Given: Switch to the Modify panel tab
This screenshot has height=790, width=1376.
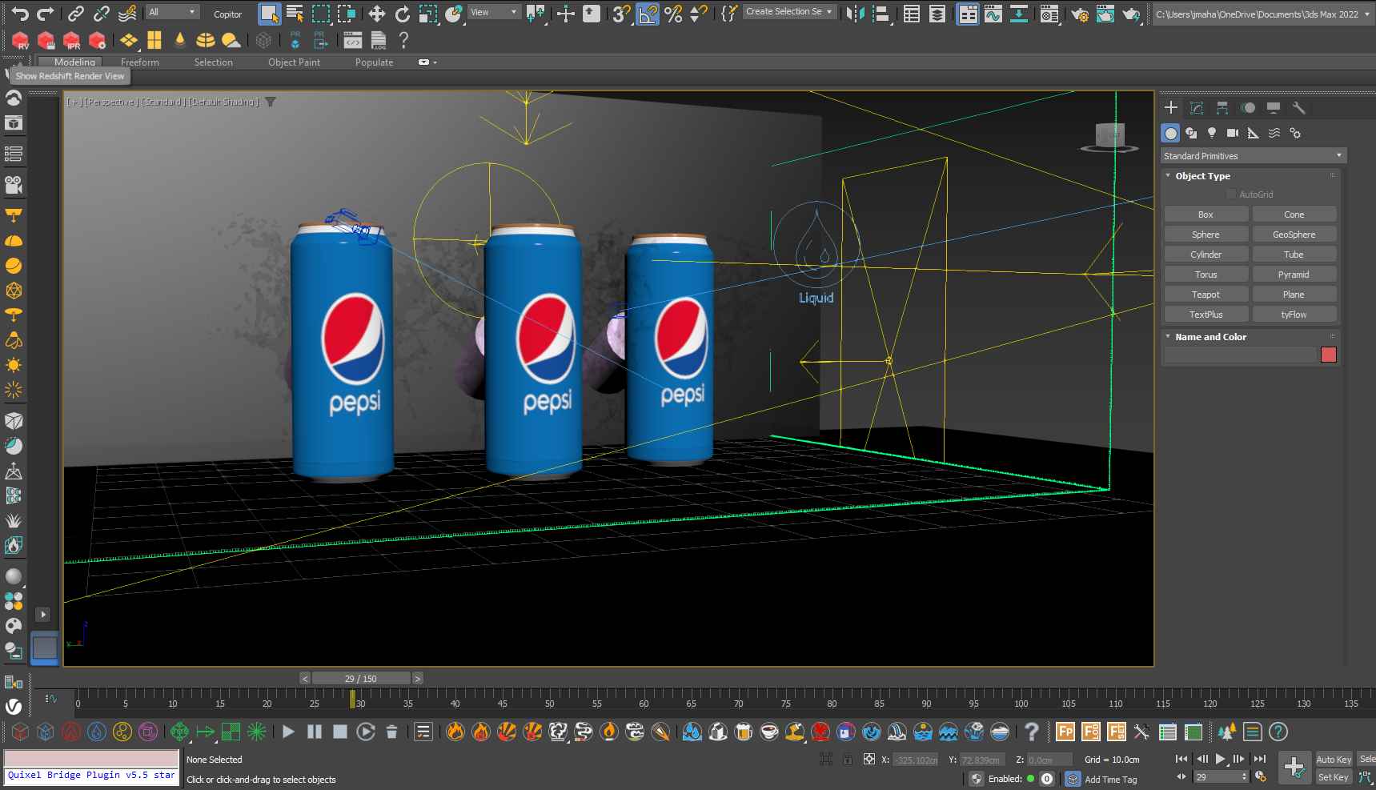Looking at the screenshot, I should (1197, 108).
